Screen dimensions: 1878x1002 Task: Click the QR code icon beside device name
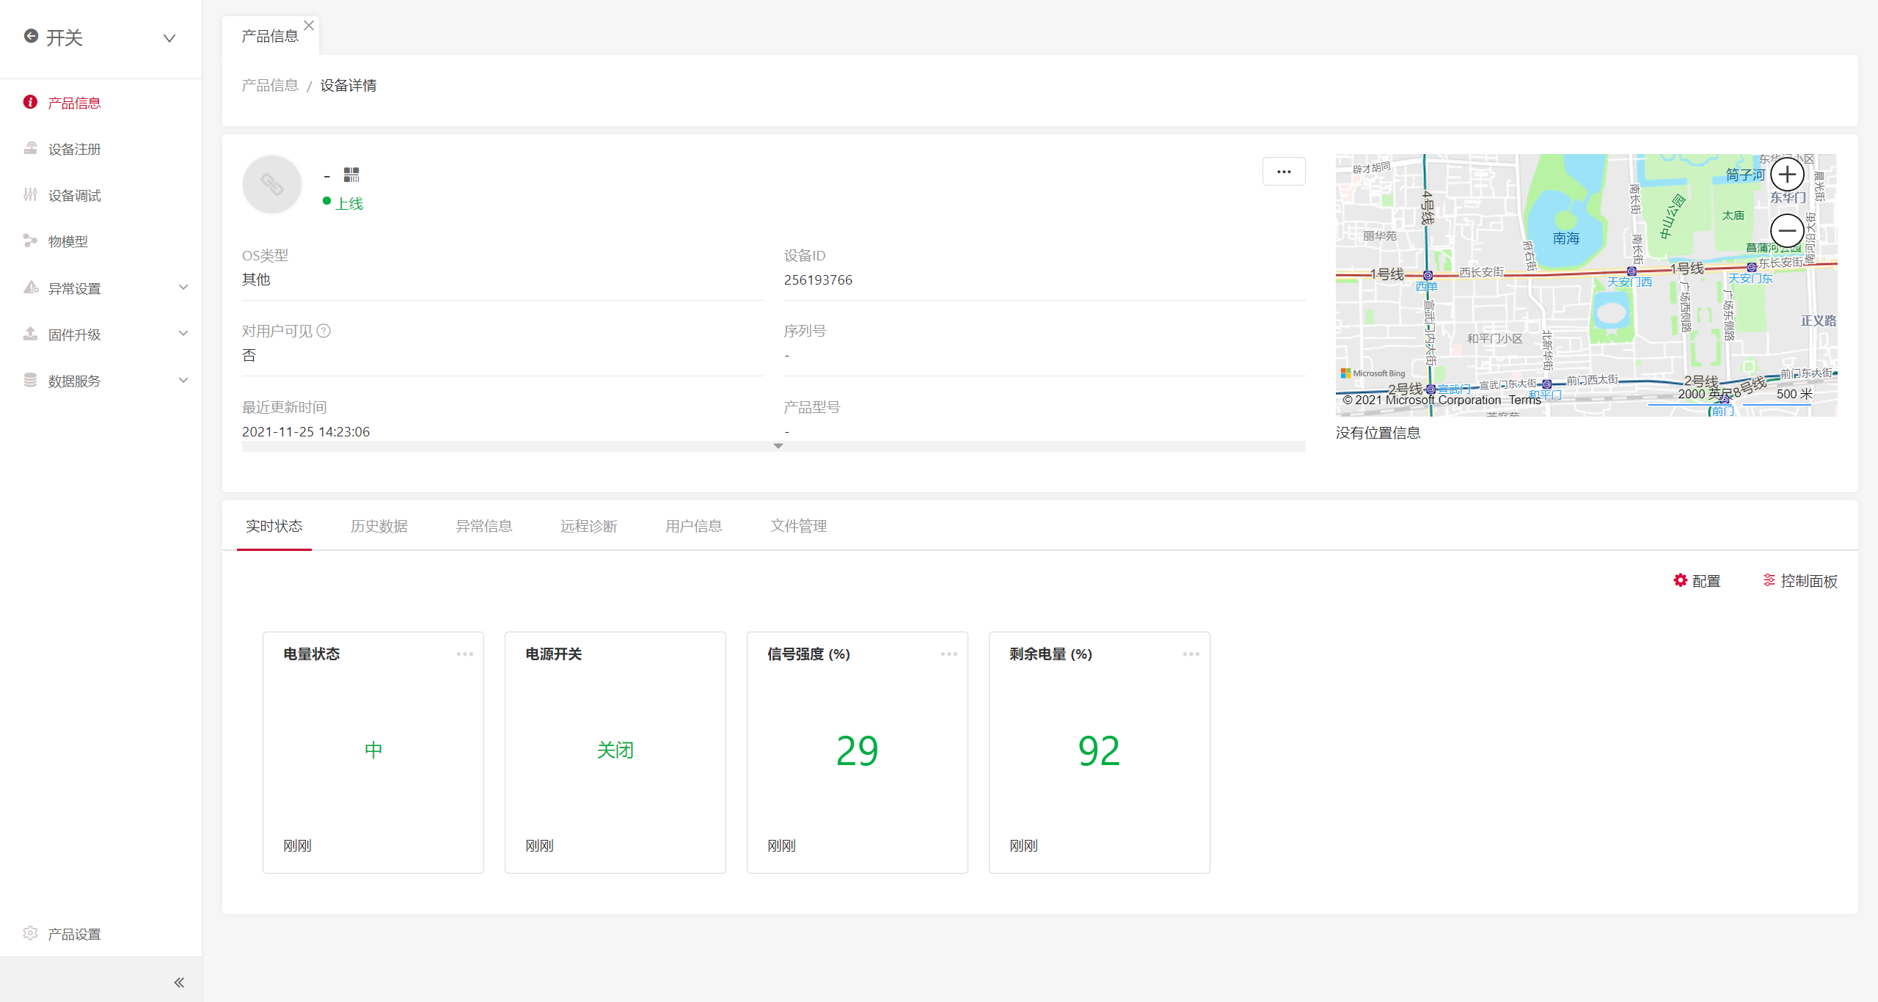tap(351, 175)
